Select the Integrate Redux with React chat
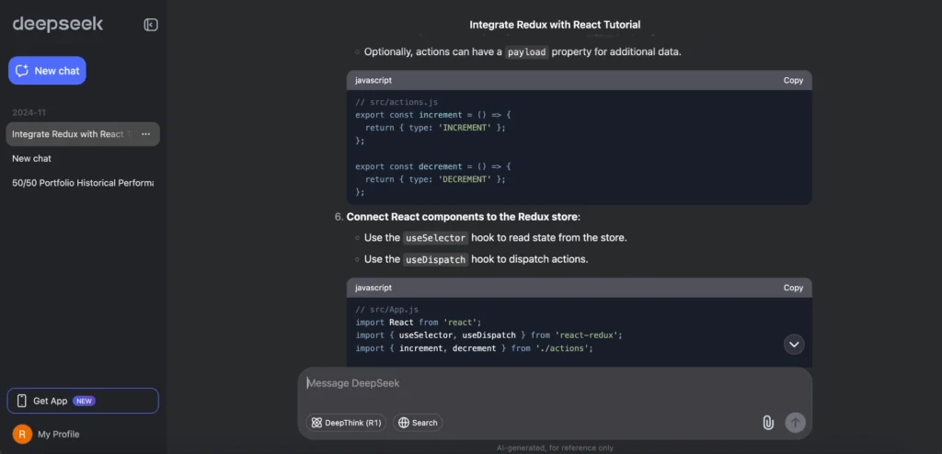This screenshot has width=942, height=454. pyautogui.click(x=71, y=134)
